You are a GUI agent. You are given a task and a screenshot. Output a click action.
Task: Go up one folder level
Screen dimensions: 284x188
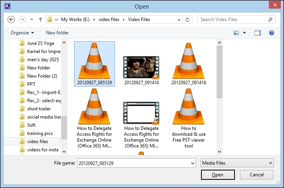41,20
